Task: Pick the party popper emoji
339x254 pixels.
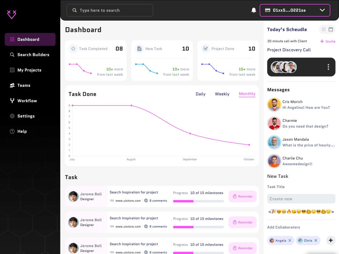Action: coord(274,211)
